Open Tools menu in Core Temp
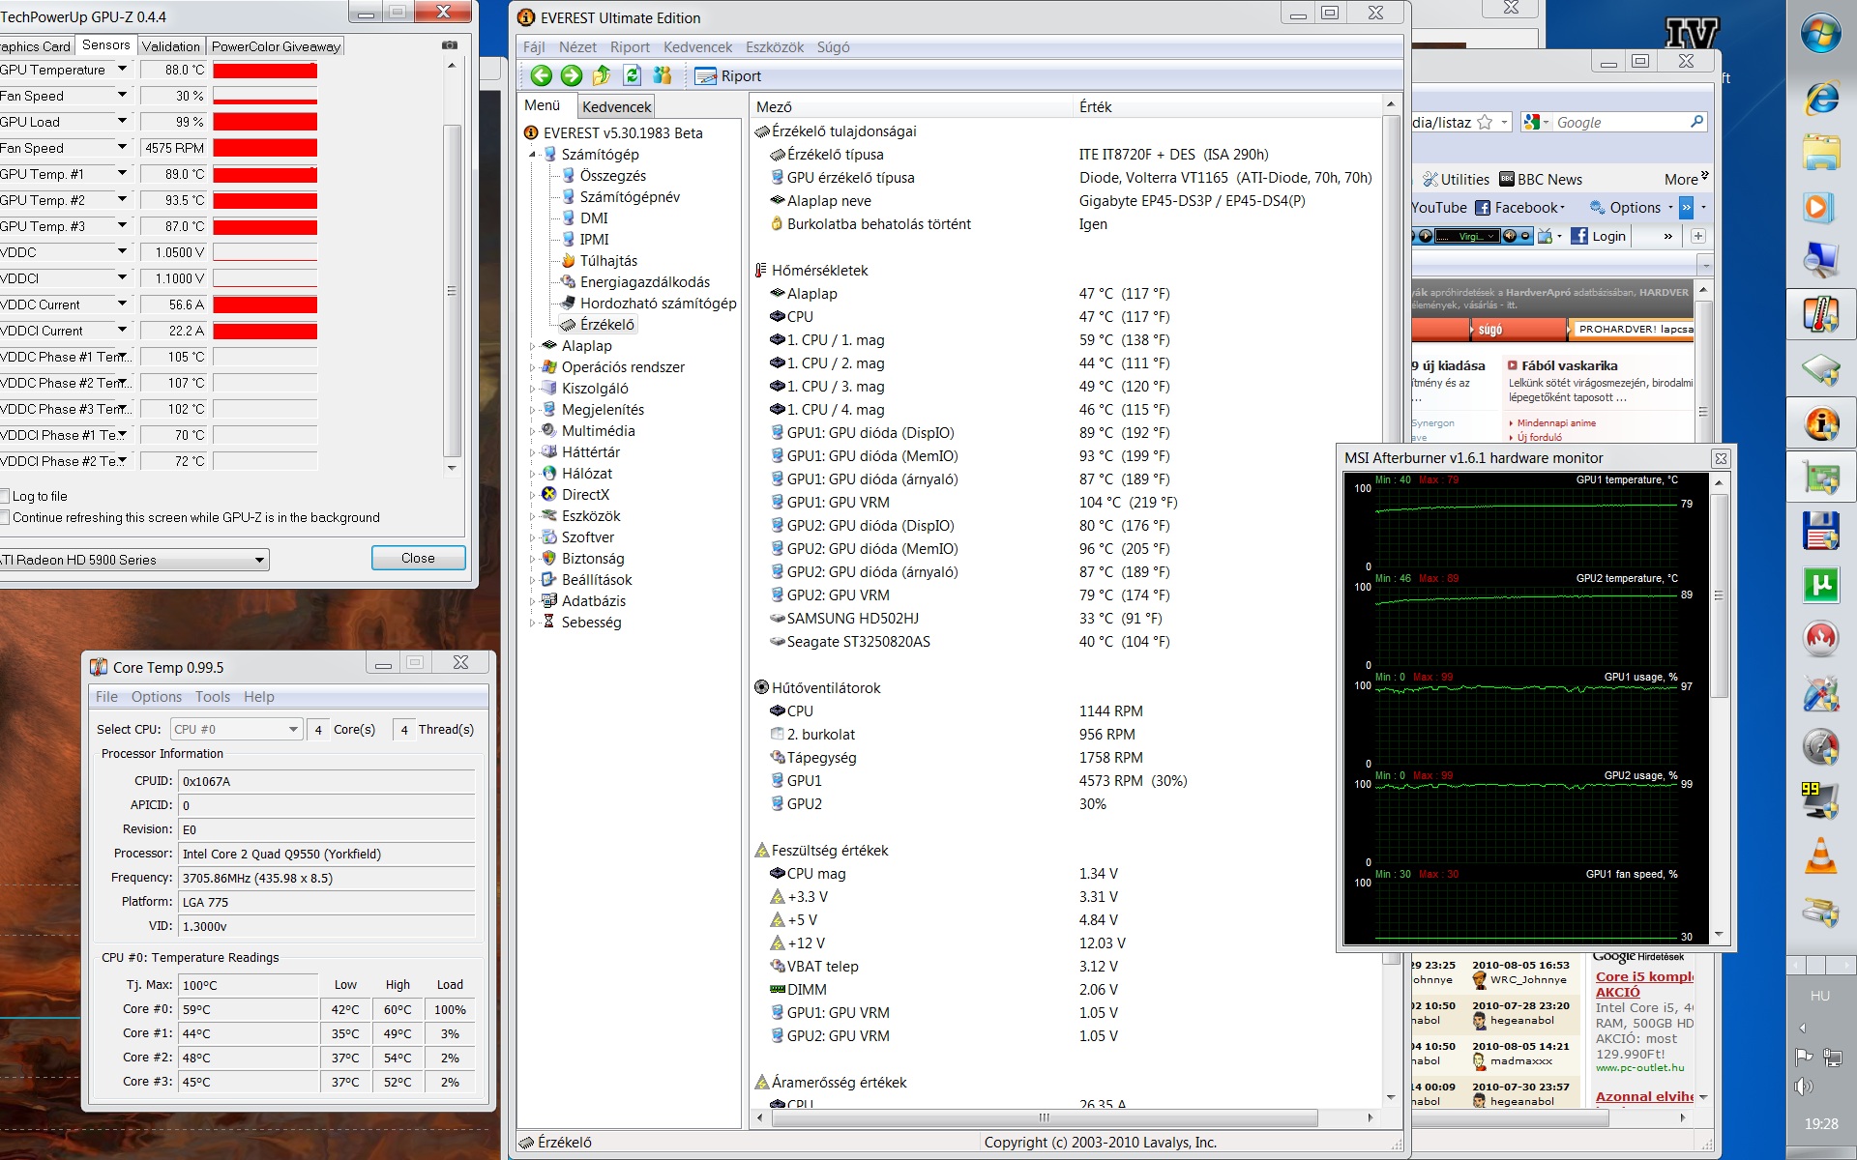 [x=213, y=697]
